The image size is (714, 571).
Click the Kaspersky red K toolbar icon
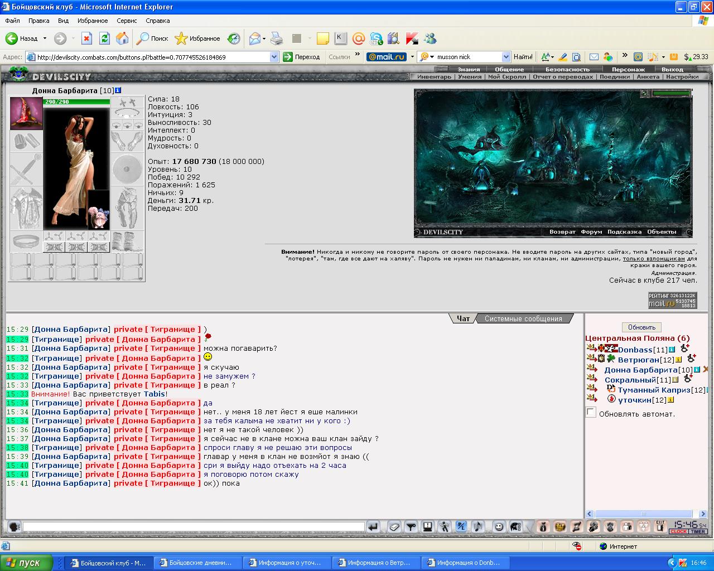click(412, 39)
